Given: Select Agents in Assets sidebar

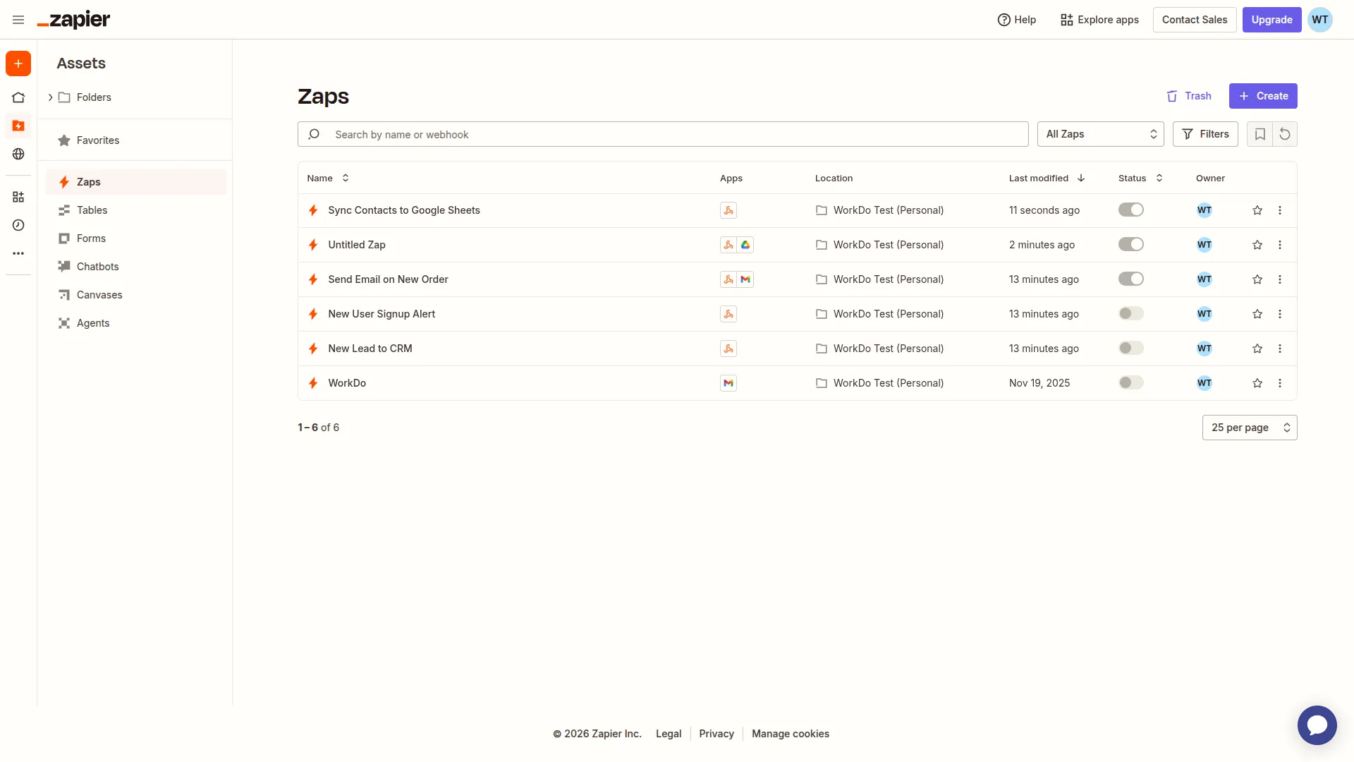Looking at the screenshot, I should [136, 323].
